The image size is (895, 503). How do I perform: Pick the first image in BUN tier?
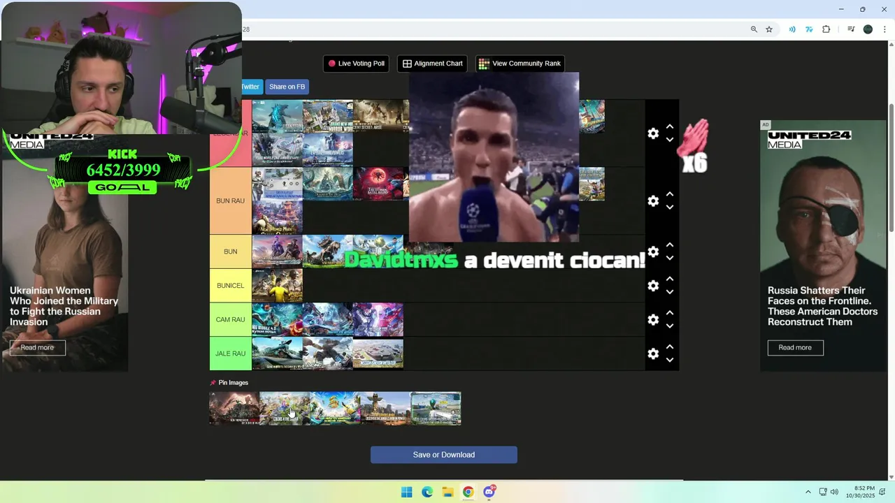(x=278, y=251)
